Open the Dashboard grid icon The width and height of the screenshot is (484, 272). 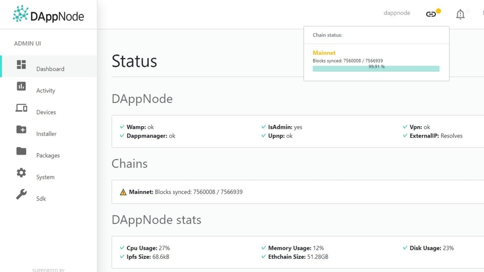pos(21,65)
